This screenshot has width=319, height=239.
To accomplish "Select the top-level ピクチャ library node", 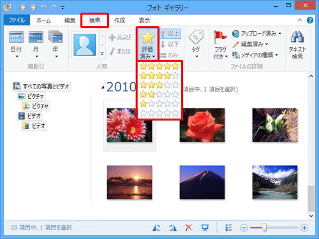I will pyautogui.click(x=31, y=96).
